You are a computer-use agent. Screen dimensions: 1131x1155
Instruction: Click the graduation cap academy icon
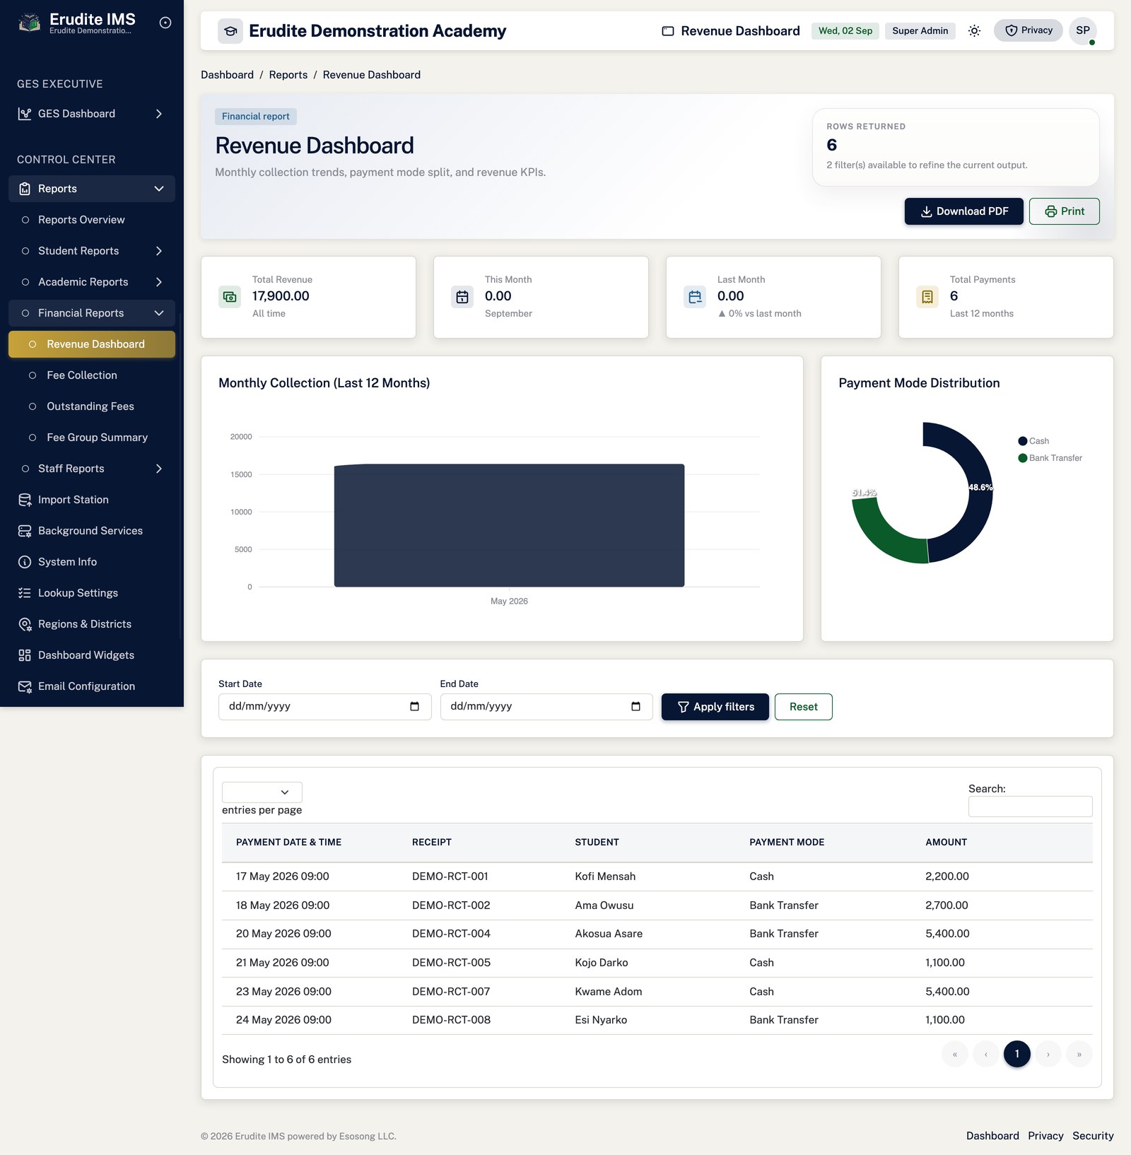[x=230, y=31]
